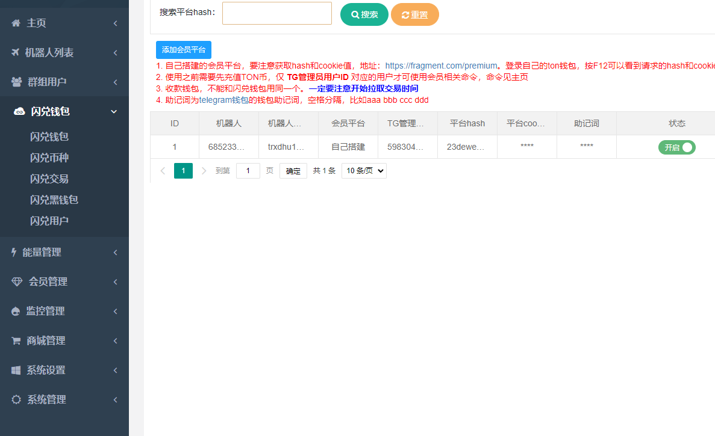Expand the 主页 menu chevron
This screenshot has width=715, height=436.
coord(116,23)
